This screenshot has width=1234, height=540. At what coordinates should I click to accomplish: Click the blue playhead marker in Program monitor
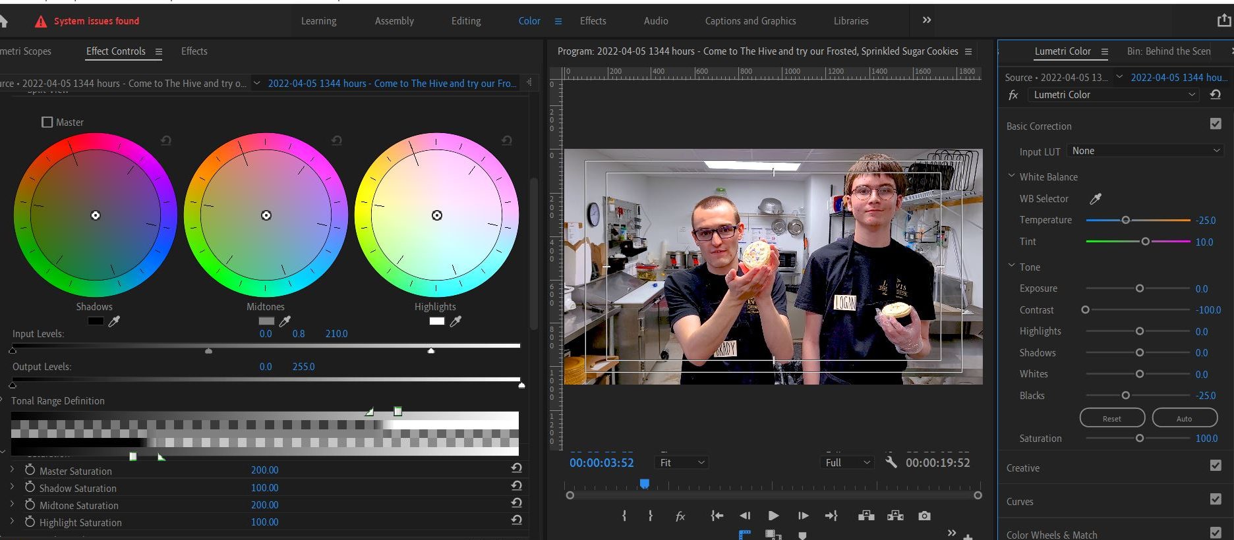tap(645, 484)
